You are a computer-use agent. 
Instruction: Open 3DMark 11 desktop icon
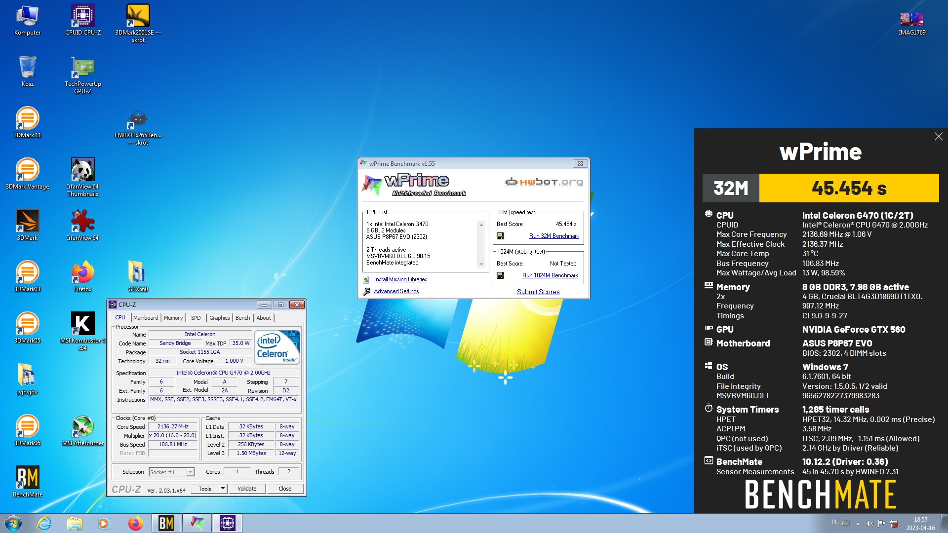click(27, 123)
